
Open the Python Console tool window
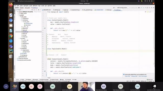[x=54, y=80]
